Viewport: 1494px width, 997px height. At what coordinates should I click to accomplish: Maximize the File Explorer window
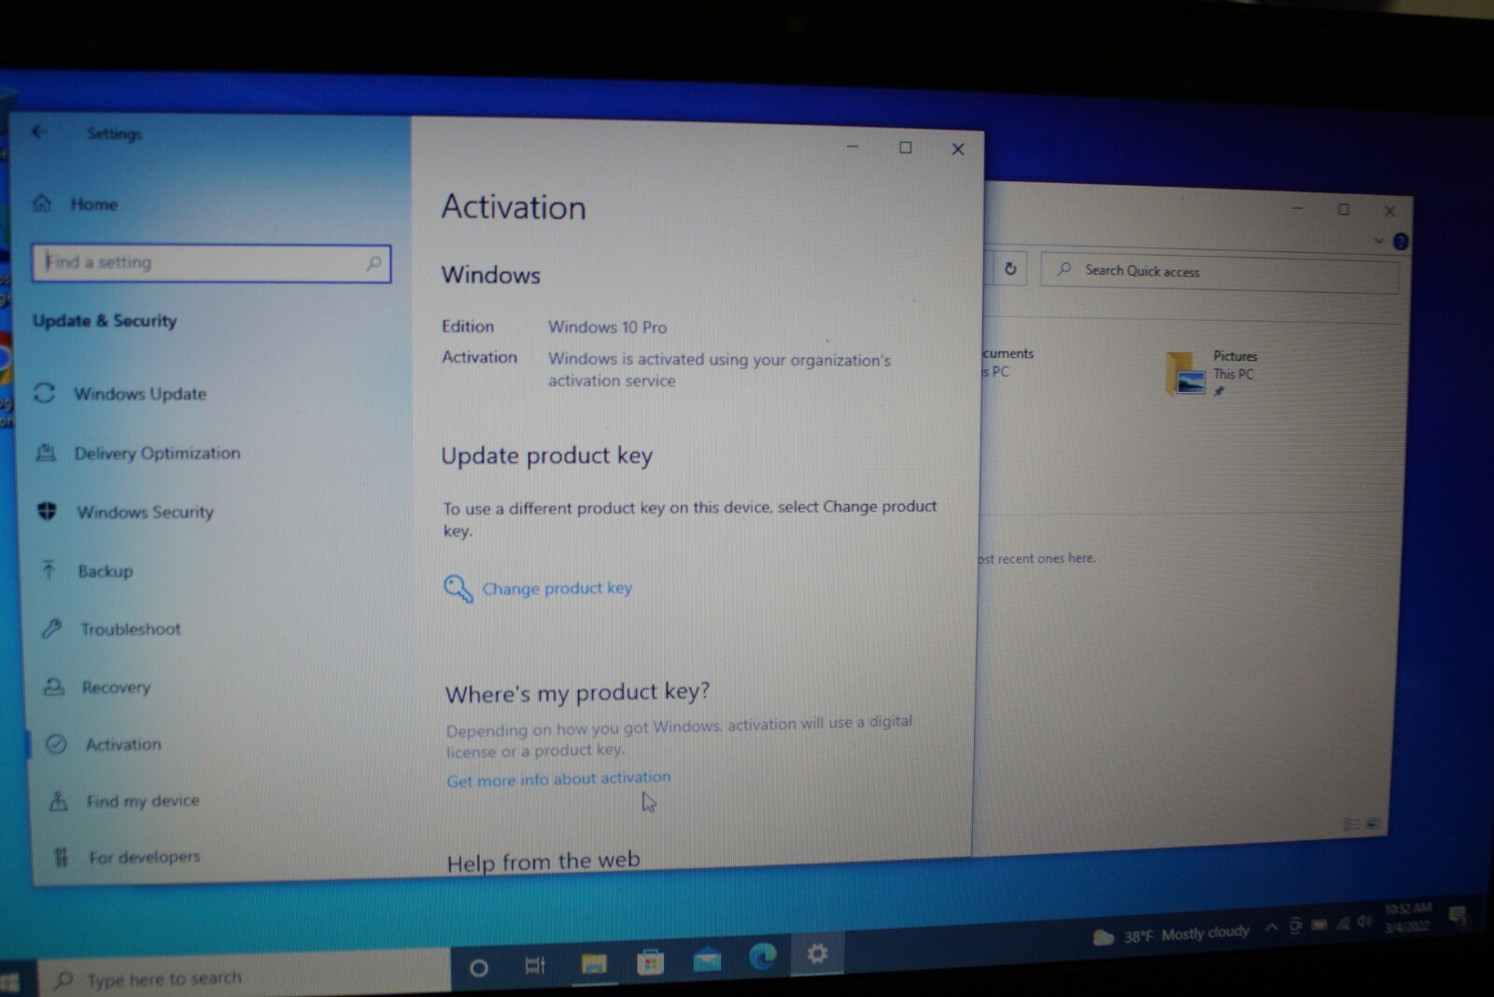click(1343, 209)
